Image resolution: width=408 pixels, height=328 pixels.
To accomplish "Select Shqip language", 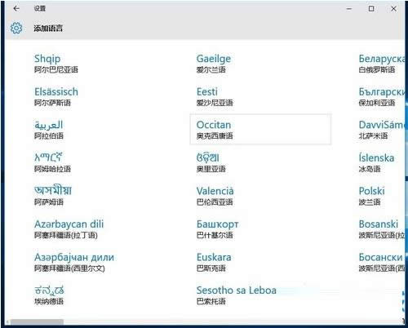I will click(x=56, y=64).
